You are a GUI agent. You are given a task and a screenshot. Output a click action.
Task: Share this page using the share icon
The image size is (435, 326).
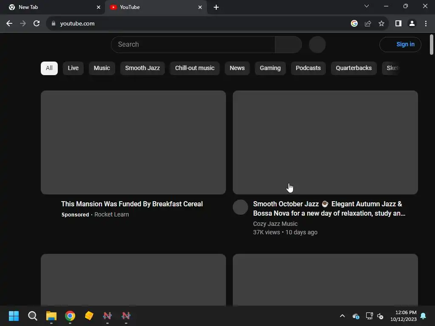click(368, 24)
